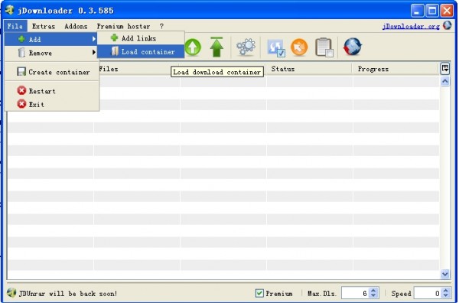Toggle the blue reconnect icon with checkmark
The height and width of the screenshot is (303, 459).
(x=275, y=47)
